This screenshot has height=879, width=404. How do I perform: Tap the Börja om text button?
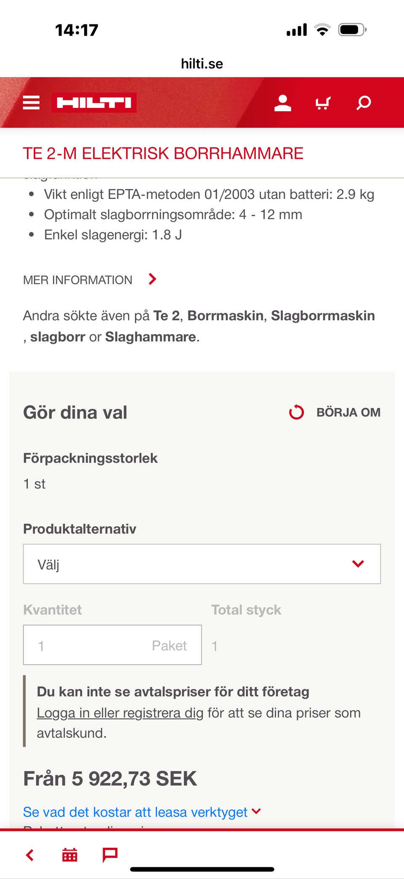click(x=348, y=412)
